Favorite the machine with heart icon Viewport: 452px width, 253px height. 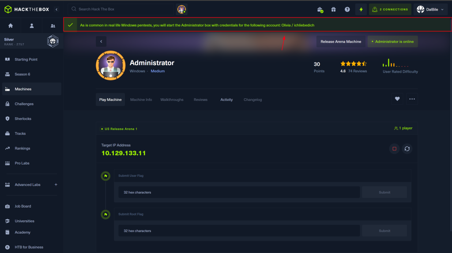tap(397, 99)
